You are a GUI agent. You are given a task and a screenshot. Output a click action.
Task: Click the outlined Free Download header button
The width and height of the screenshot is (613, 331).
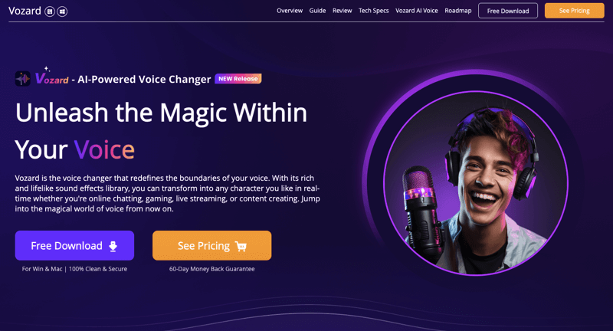point(508,11)
